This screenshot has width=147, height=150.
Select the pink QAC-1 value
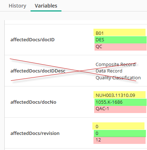120,109
